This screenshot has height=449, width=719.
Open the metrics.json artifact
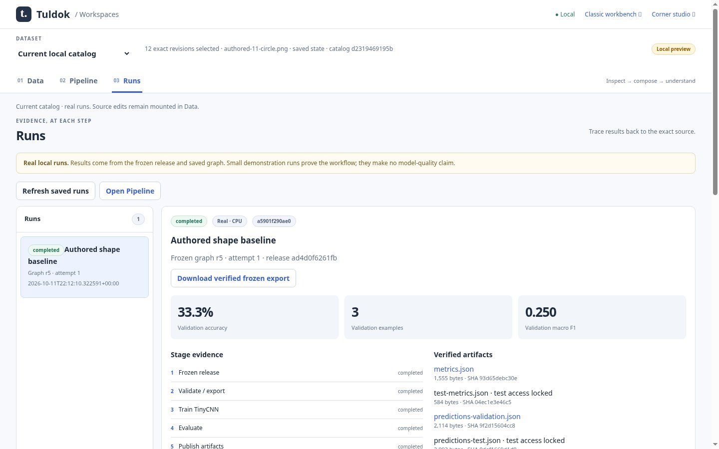tap(454, 369)
